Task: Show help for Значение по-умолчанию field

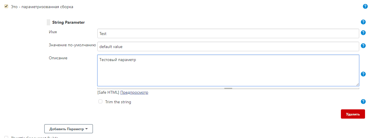Action: click(x=363, y=46)
